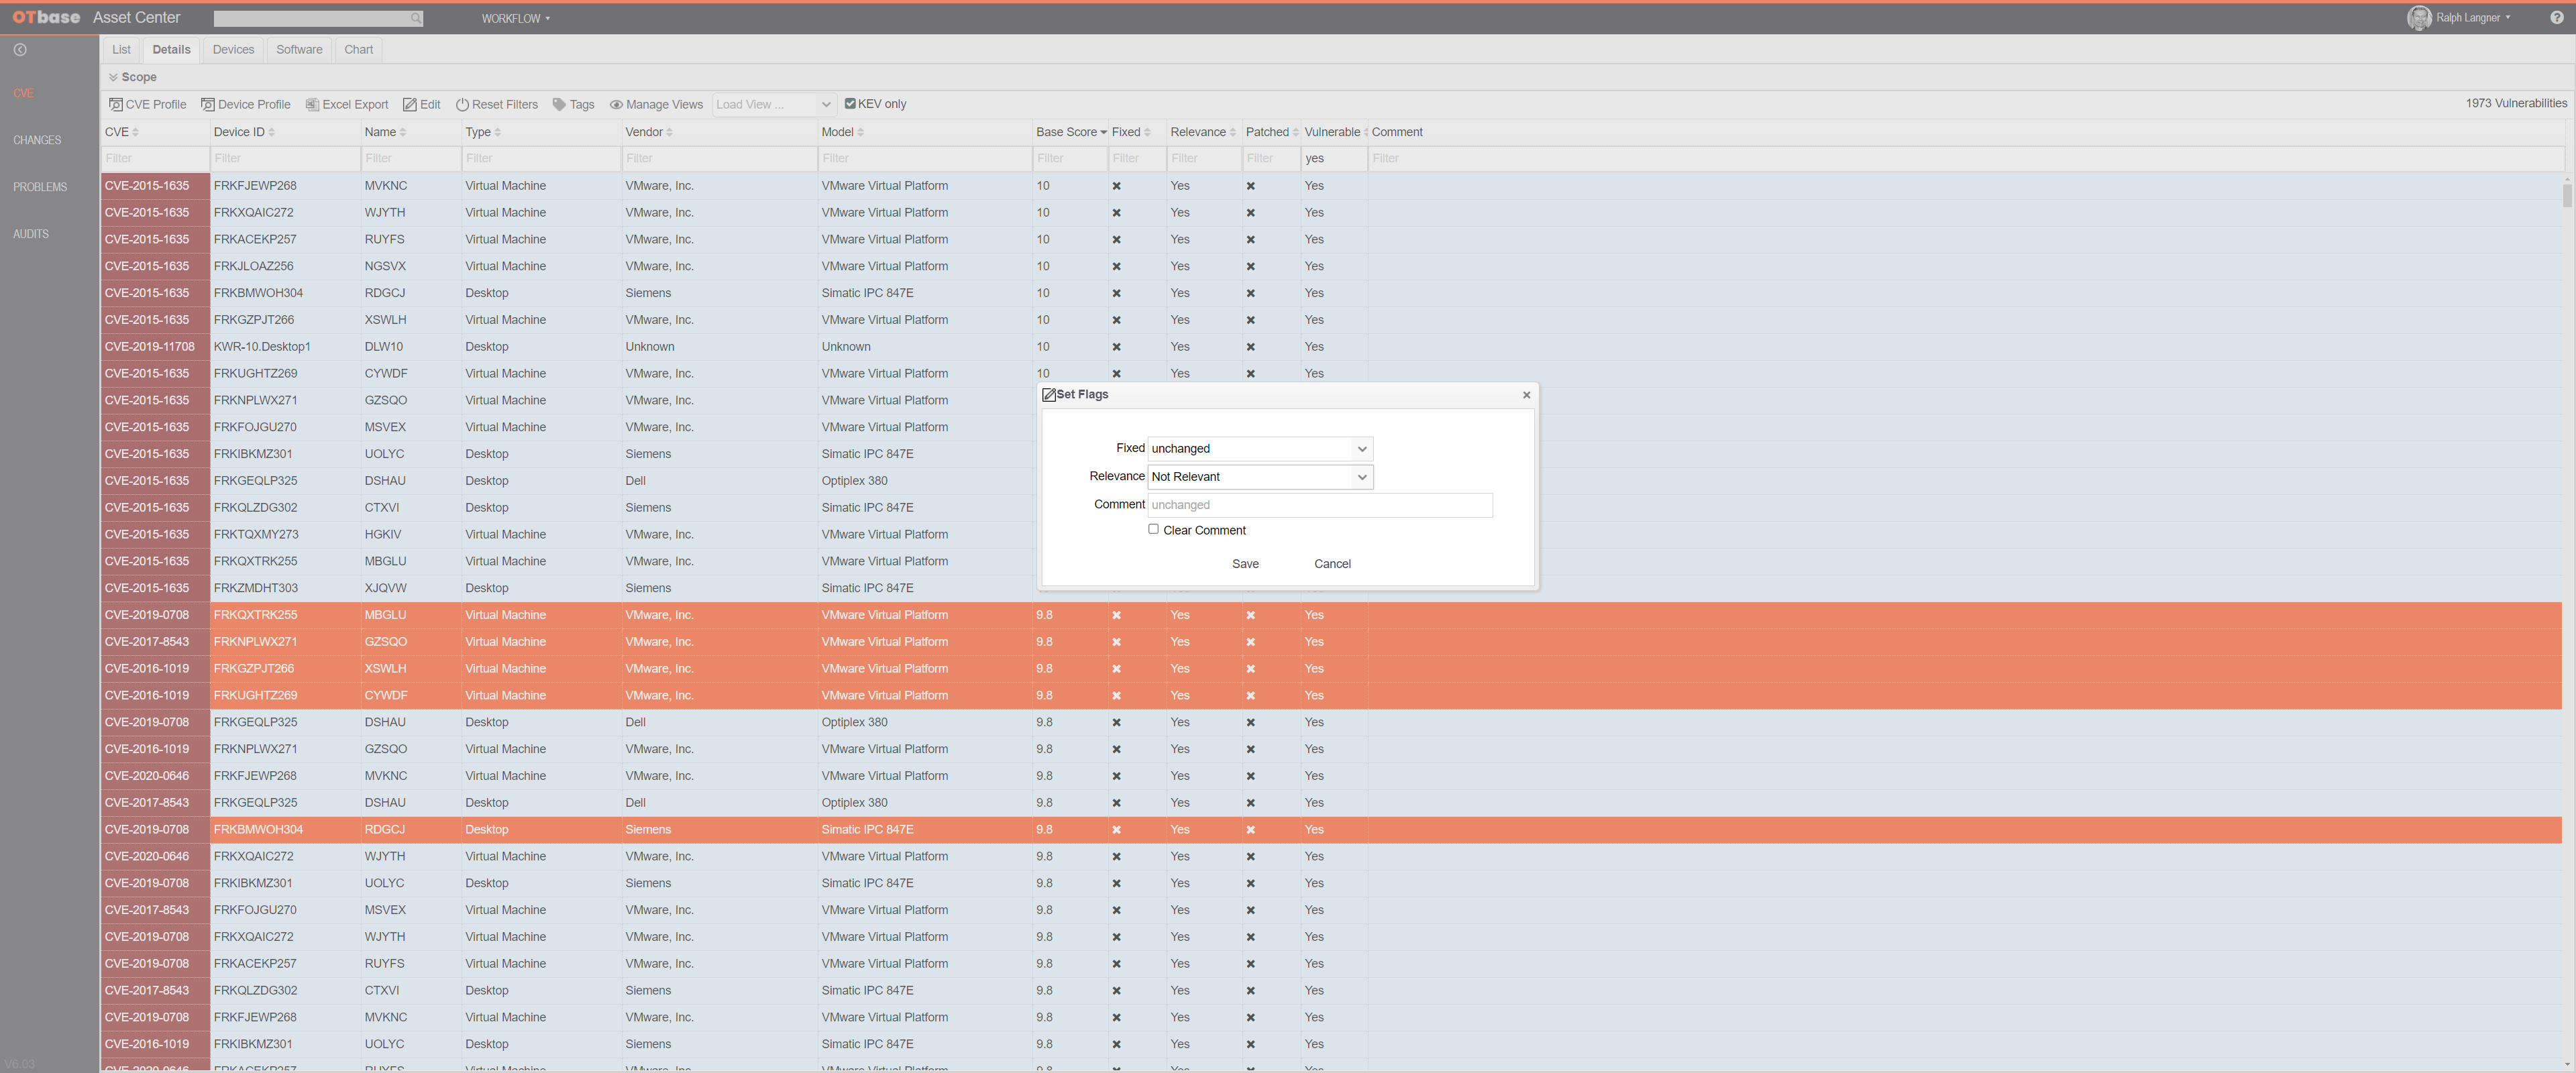Image resolution: width=2576 pixels, height=1073 pixels.
Task: Click the Comment column header
Action: tap(1396, 132)
